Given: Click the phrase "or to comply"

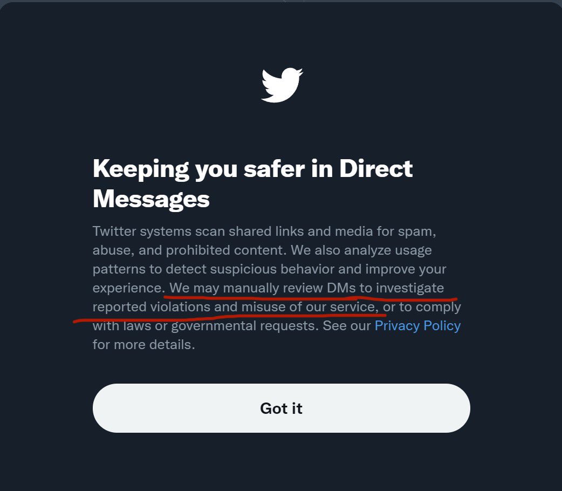Looking at the screenshot, I should pyautogui.click(x=422, y=307).
